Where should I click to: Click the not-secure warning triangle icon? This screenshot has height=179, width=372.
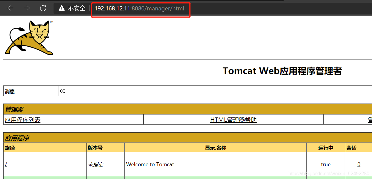(62, 8)
